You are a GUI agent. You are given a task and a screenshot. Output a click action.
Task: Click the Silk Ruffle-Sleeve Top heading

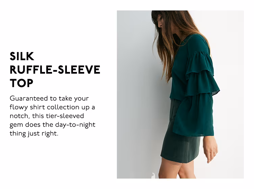pos(55,70)
